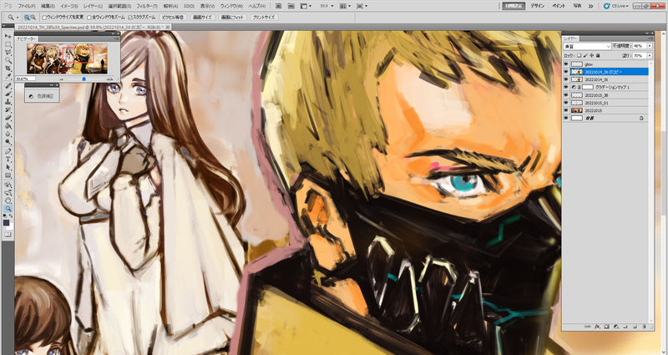
Task: Open the File menu
Action: point(27,6)
